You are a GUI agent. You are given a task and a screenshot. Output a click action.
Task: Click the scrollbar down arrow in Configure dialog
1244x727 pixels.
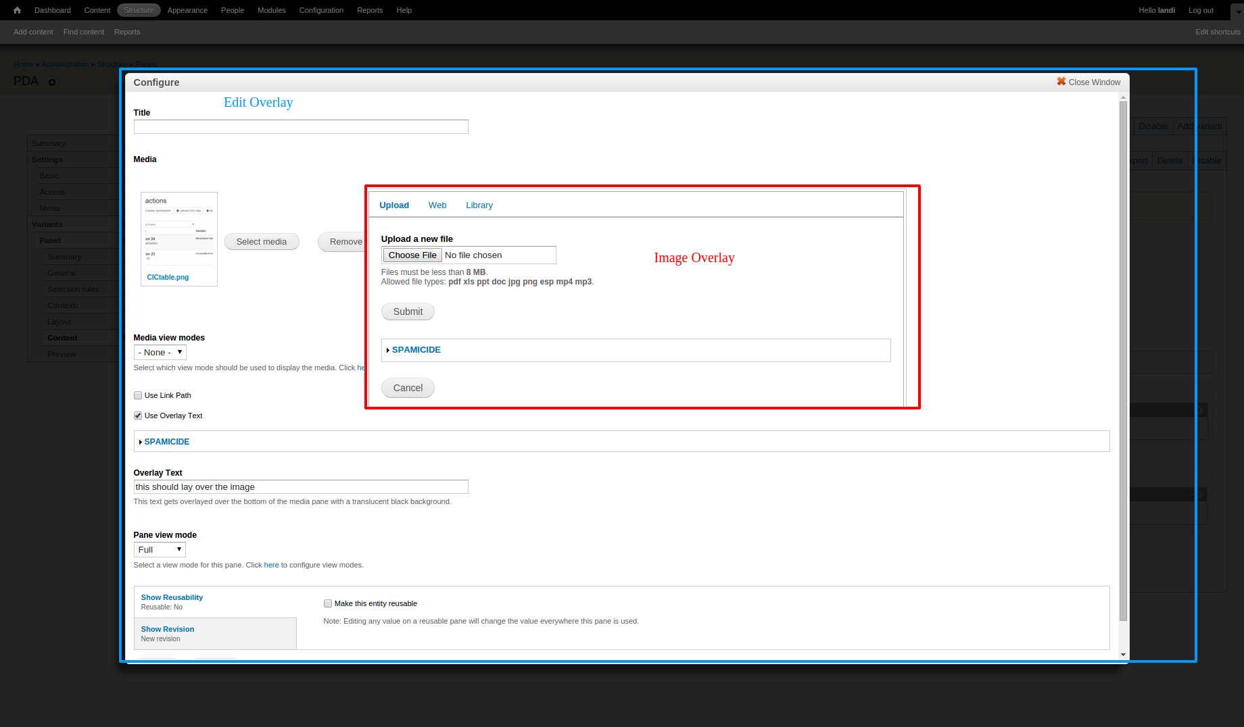click(x=1123, y=654)
